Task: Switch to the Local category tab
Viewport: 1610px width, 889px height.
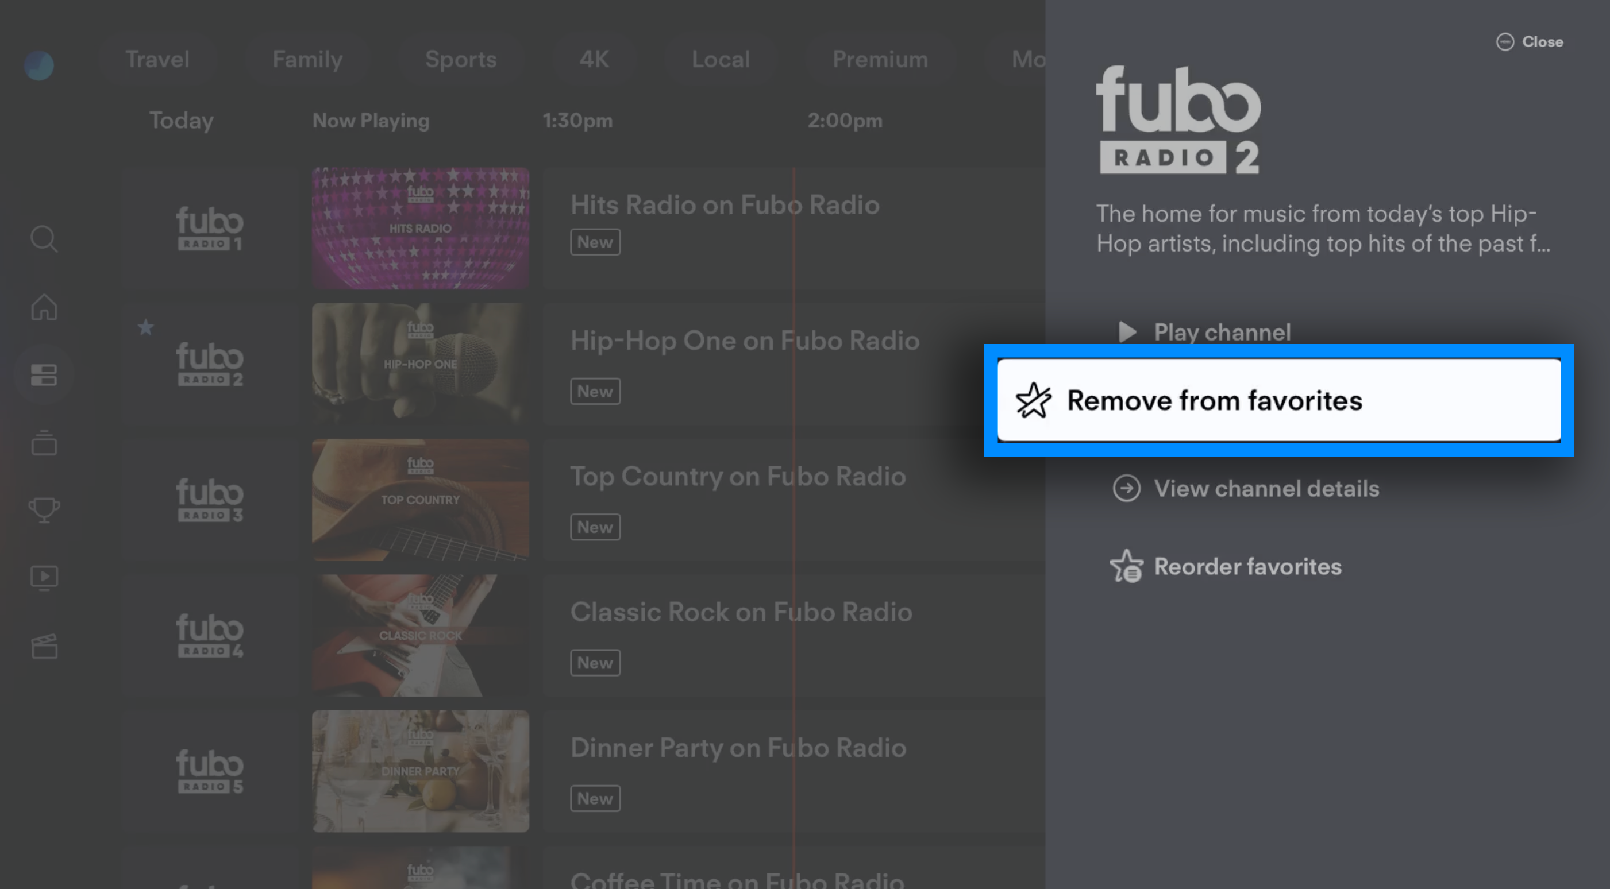Action: [721, 59]
